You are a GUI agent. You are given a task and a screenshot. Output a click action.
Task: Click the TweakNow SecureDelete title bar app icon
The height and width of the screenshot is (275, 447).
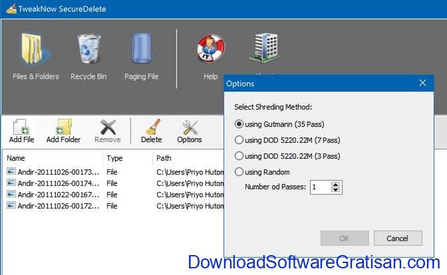click(x=11, y=9)
